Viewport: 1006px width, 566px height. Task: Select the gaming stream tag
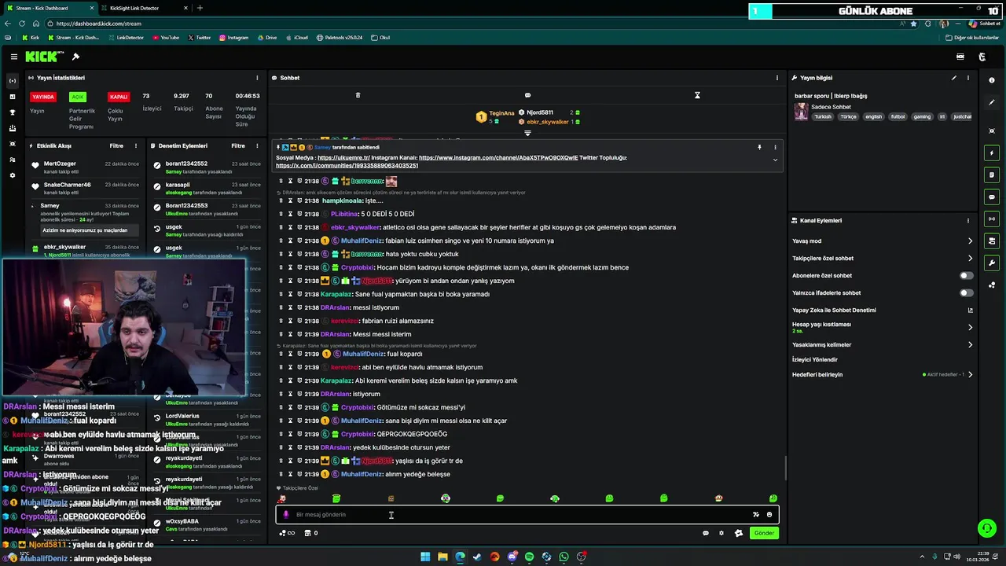coord(922,116)
